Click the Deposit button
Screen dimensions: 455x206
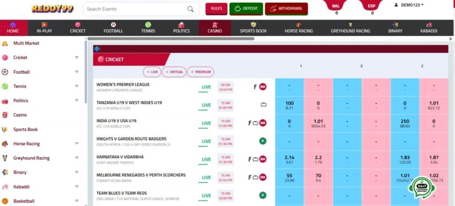point(246,8)
